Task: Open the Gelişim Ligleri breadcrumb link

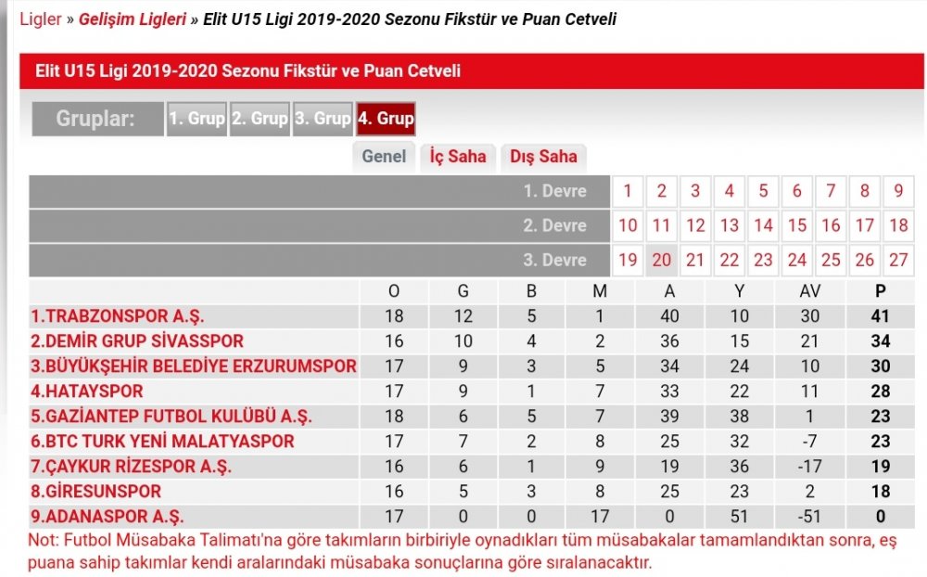Action: [x=132, y=19]
